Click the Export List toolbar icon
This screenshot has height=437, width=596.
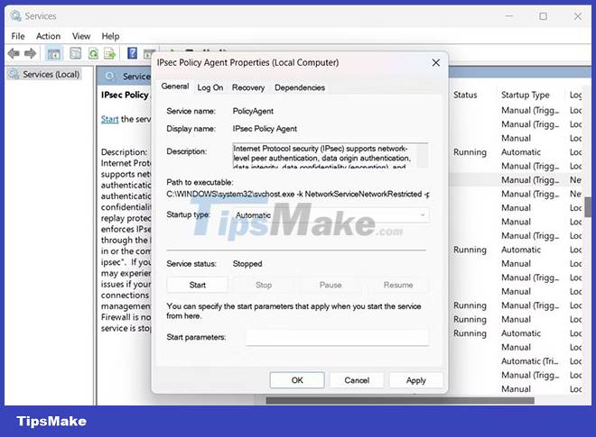pyautogui.click(x=110, y=53)
